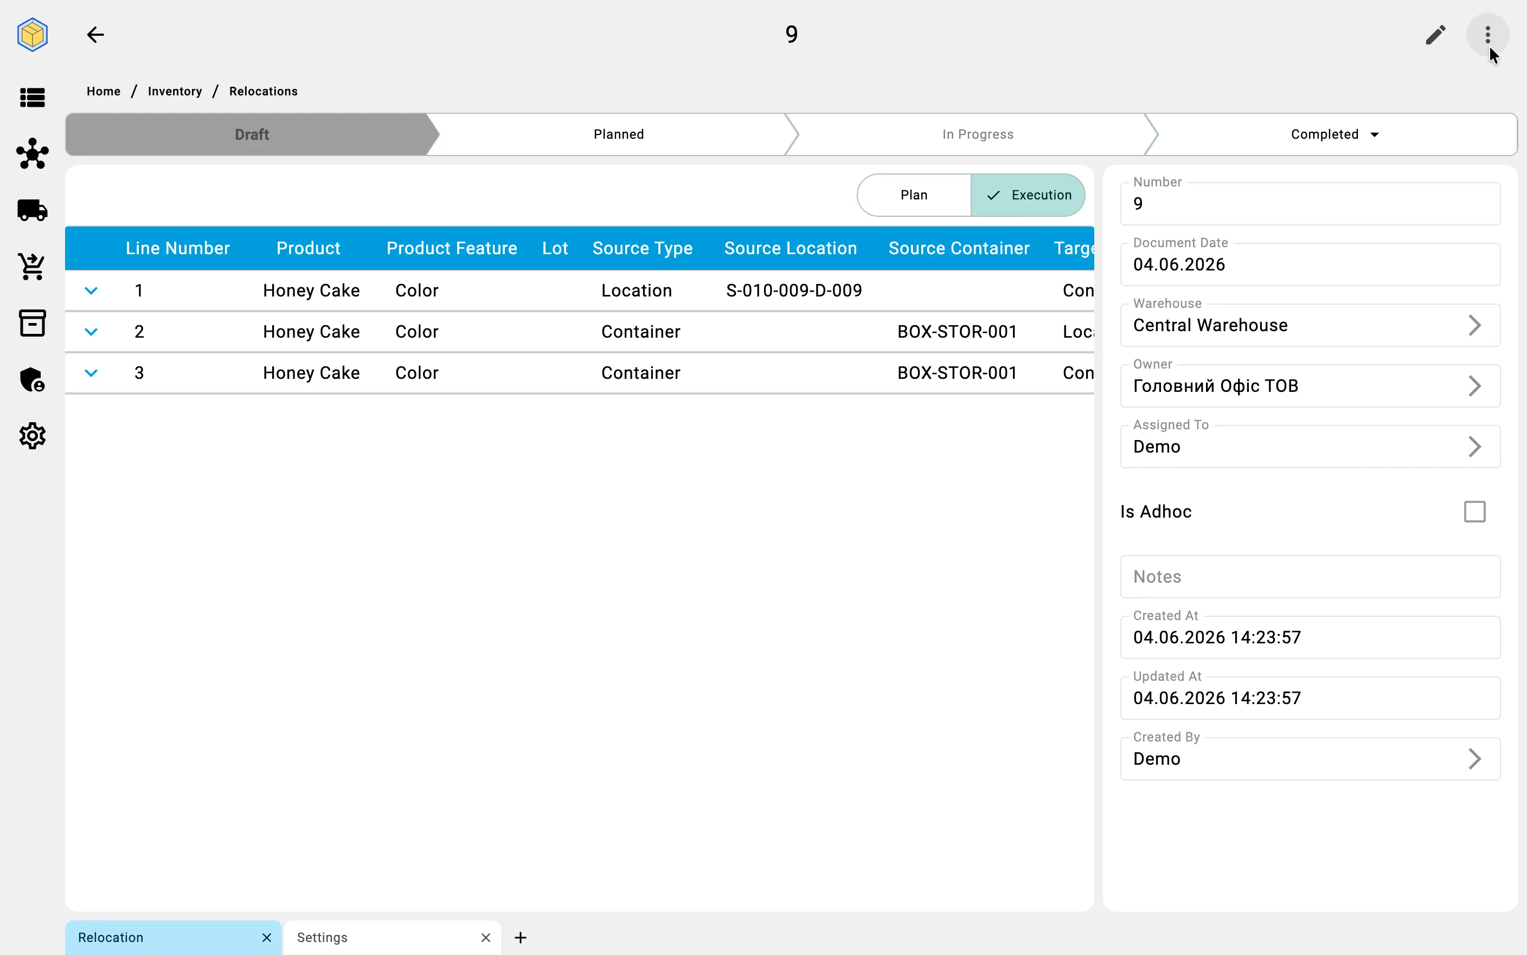Open the archive box sidebar icon
This screenshot has width=1527, height=955.
(x=32, y=324)
